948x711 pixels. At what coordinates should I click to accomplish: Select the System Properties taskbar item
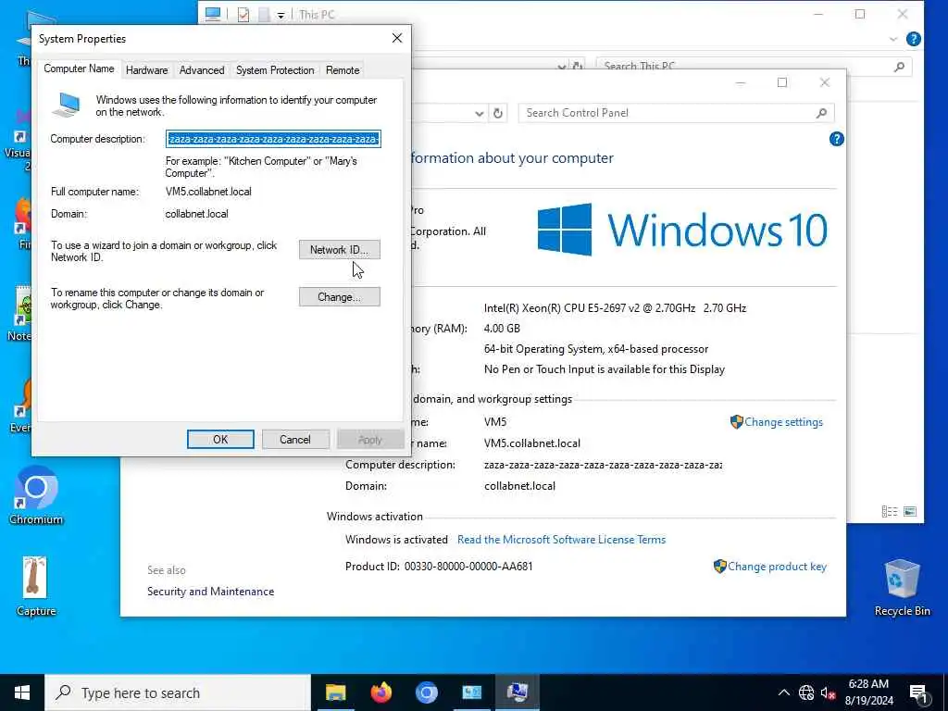518,692
